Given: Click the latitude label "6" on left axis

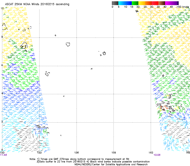Looking at the screenshot, I should coord(2,65).
